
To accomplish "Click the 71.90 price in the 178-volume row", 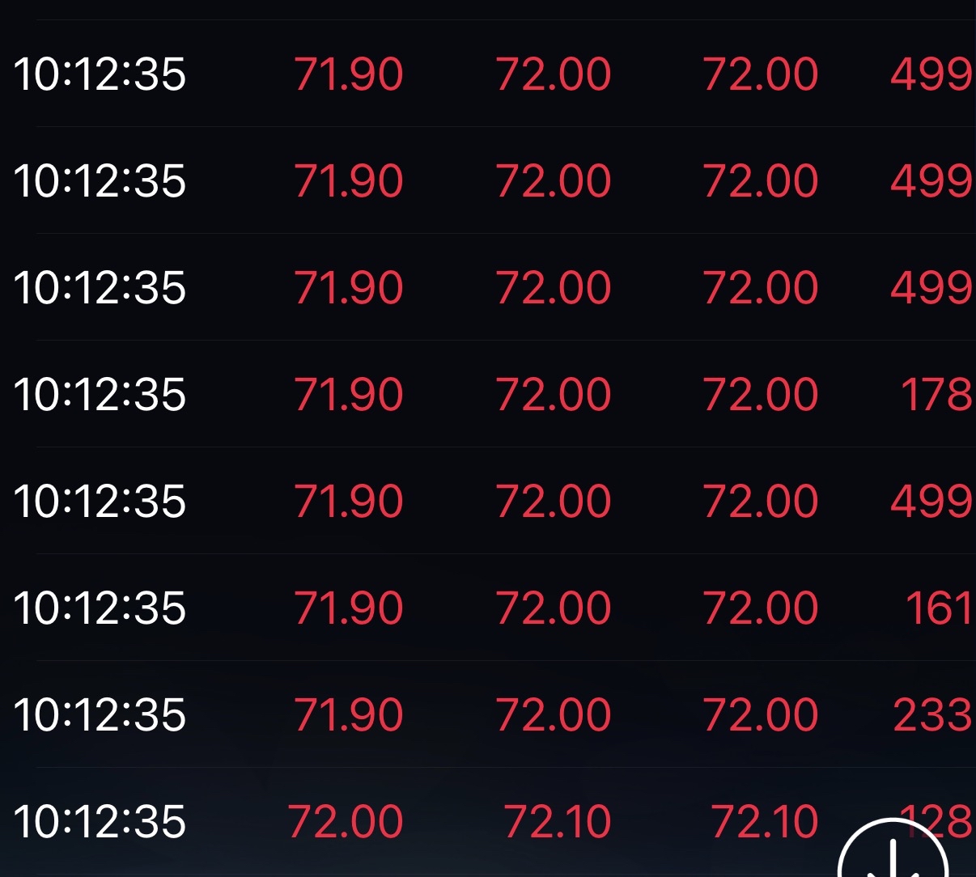I will point(348,395).
